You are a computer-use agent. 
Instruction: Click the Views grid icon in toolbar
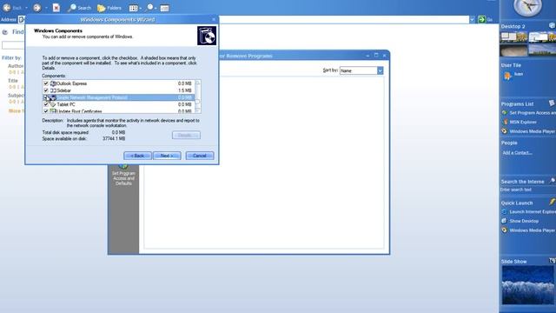point(133,8)
